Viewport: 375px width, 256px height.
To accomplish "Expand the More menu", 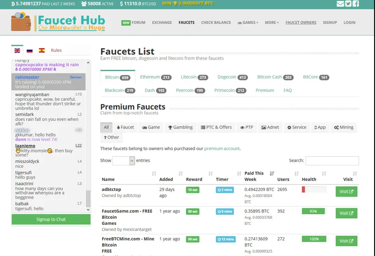I will coord(272,22).
